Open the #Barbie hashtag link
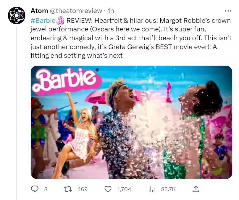This screenshot has width=239, height=200. point(43,20)
